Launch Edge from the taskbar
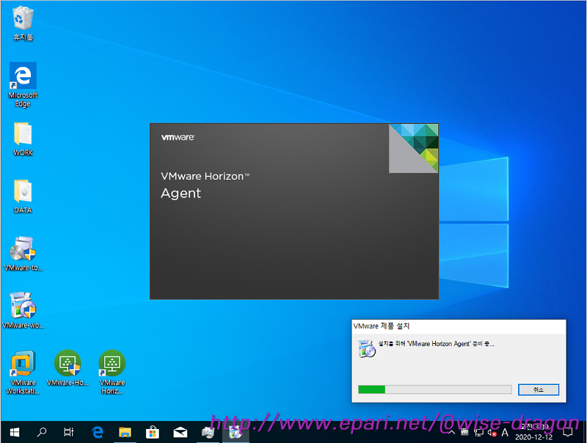587x443 pixels. pos(98,433)
